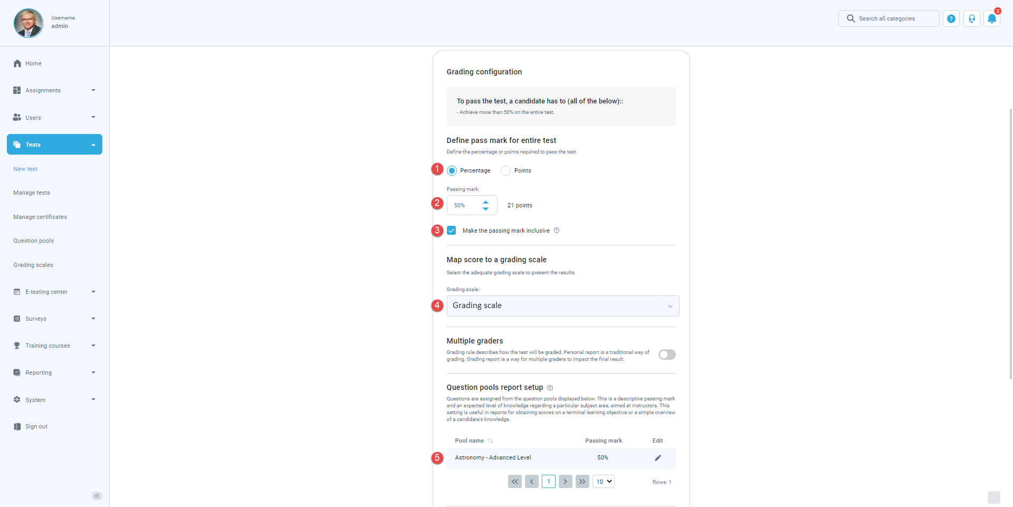The height and width of the screenshot is (507, 1013).
Task: Go to next page in pagination
Action: click(565, 482)
